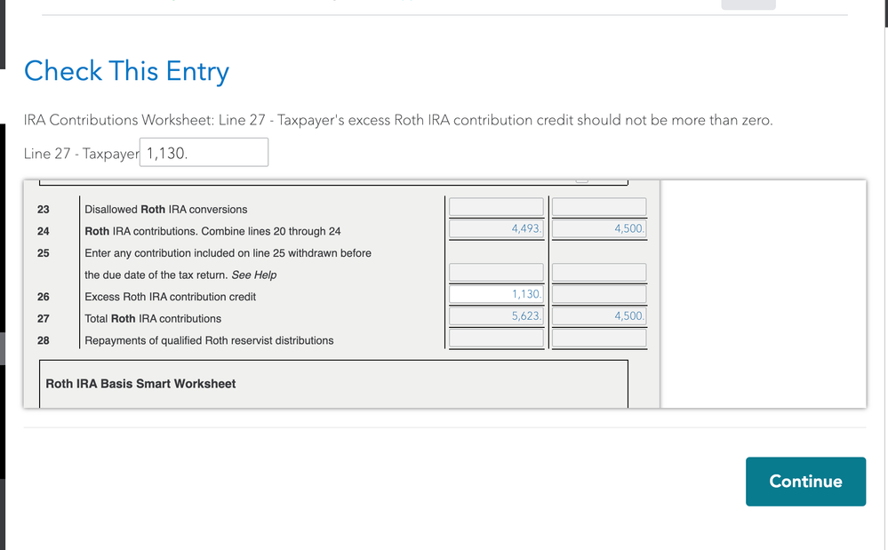Click the gray button at the top right
888x550 pixels.
click(x=748, y=4)
